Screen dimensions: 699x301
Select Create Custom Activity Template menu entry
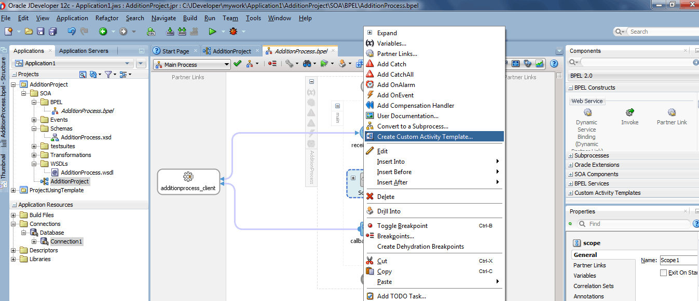tap(434, 137)
